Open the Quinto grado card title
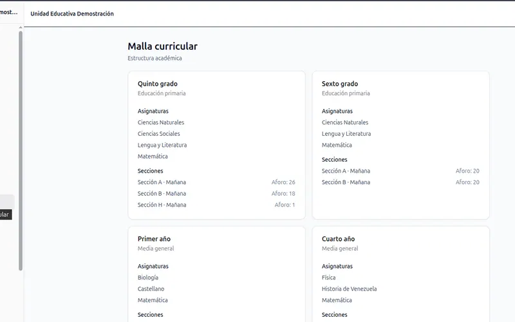 [x=158, y=84]
